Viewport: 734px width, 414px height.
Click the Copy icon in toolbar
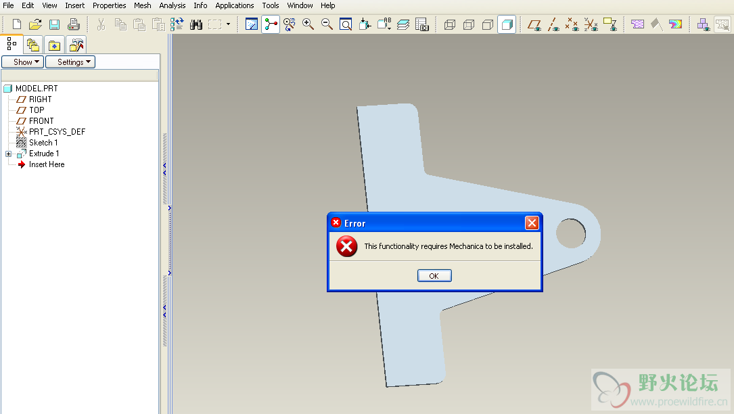tap(120, 24)
